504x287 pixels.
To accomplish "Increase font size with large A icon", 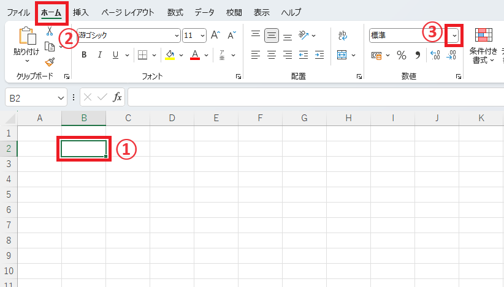I will [x=215, y=35].
